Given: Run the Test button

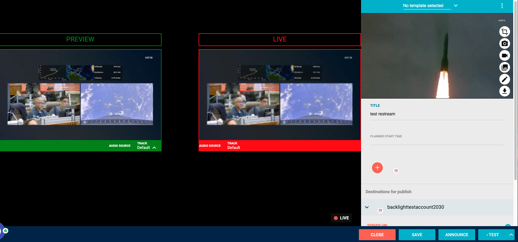Looking at the screenshot, I should 492,235.
